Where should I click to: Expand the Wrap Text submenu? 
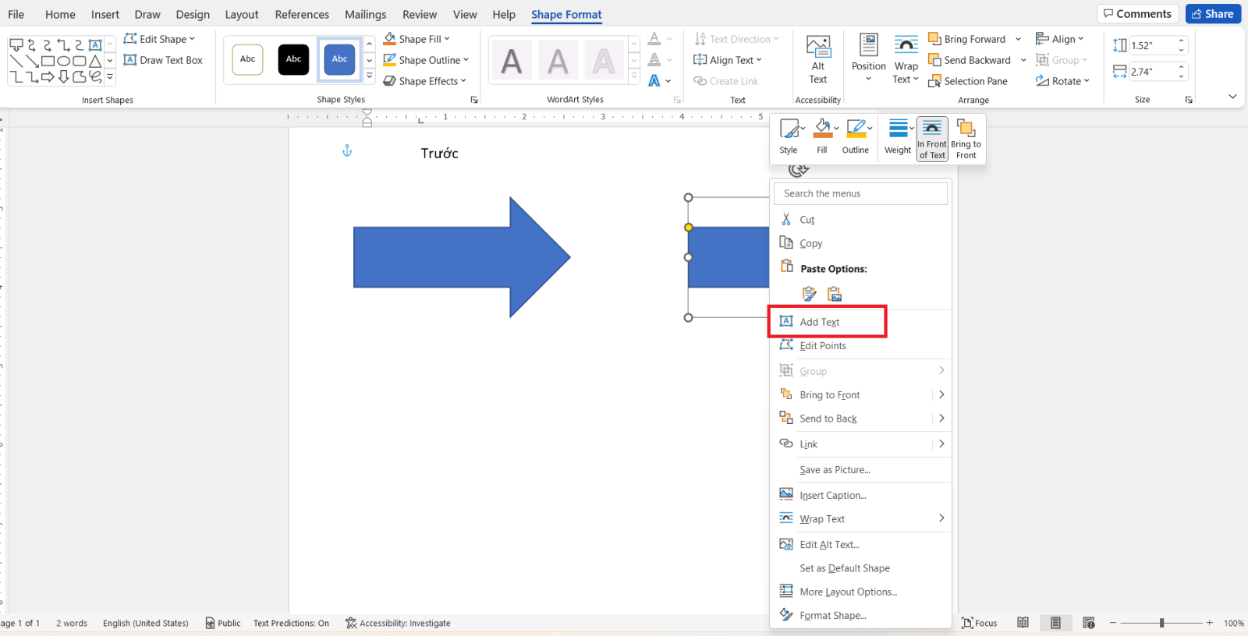(941, 518)
